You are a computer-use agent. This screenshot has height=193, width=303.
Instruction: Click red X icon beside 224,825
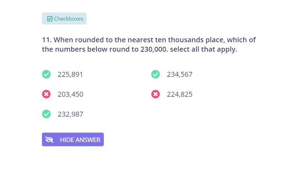156,94
